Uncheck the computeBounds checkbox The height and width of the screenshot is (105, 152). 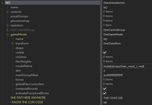105,89
